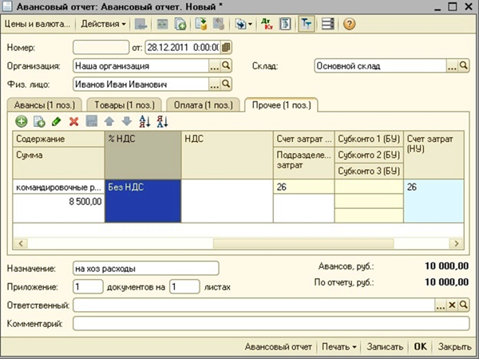Clear the Ответственный field with the X
The height and width of the screenshot is (359, 479).
pos(452,305)
